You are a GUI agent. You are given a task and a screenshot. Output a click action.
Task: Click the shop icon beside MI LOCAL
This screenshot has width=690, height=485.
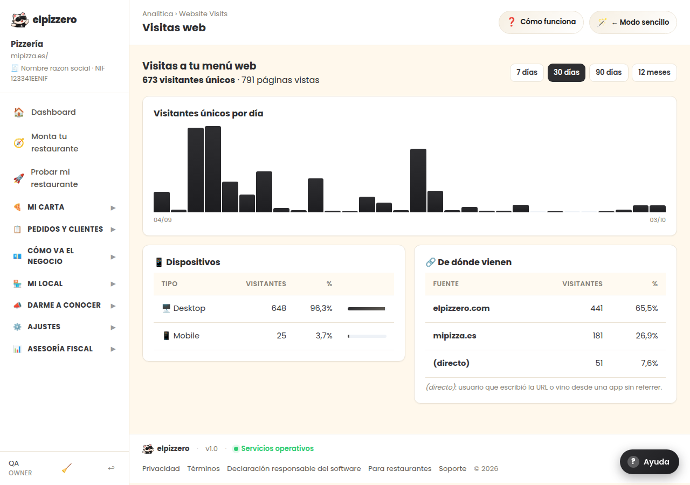17,283
